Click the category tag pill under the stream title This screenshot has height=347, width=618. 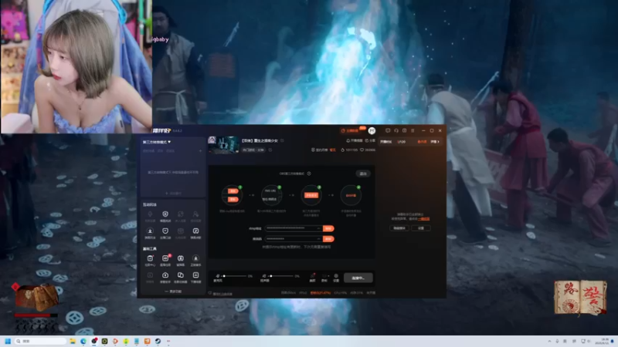(253, 150)
